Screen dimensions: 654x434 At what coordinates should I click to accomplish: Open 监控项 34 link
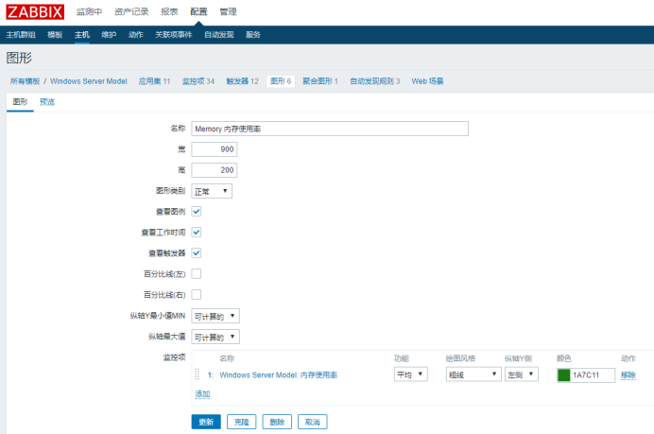pyautogui.click(x=198, y=81)
